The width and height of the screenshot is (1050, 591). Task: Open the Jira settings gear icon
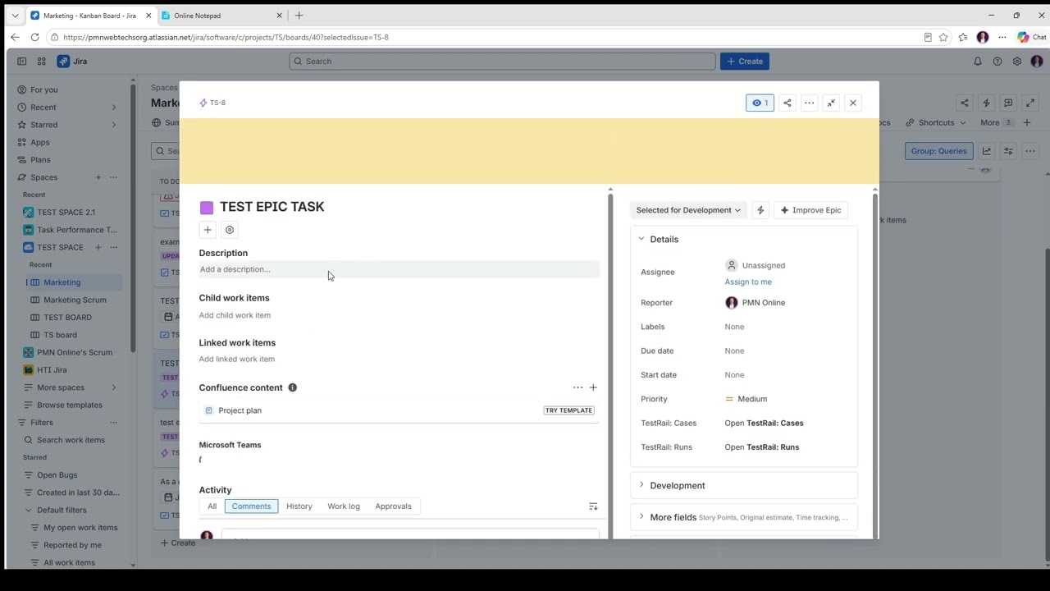[1017, 62]
